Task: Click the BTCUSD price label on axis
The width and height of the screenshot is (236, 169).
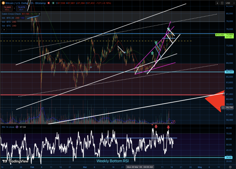Action: pos(219,35)
